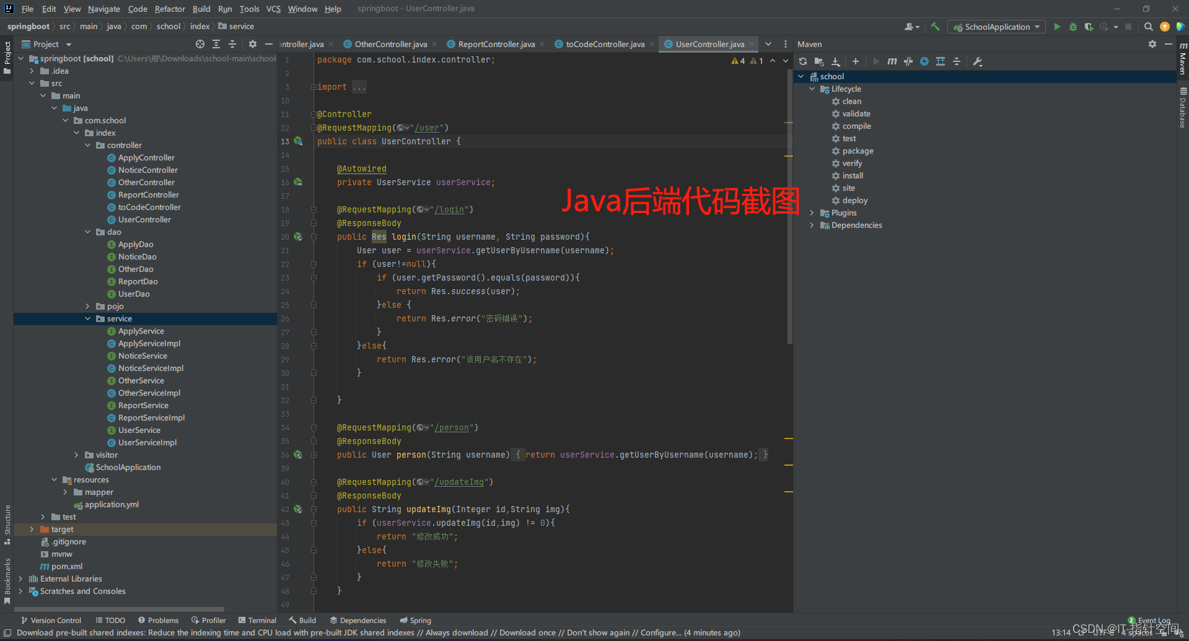The width and height of the screenshot is (1189, 641).
Task: Reload all Maven projects
Action: (x=803, y=61)
